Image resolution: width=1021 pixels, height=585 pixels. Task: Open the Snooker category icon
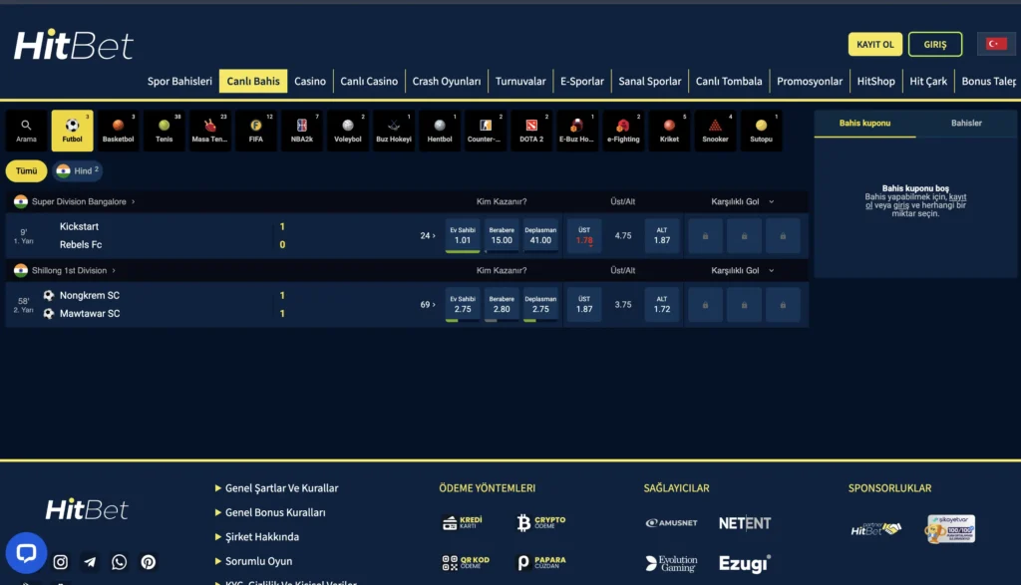(x=715, y=131)
